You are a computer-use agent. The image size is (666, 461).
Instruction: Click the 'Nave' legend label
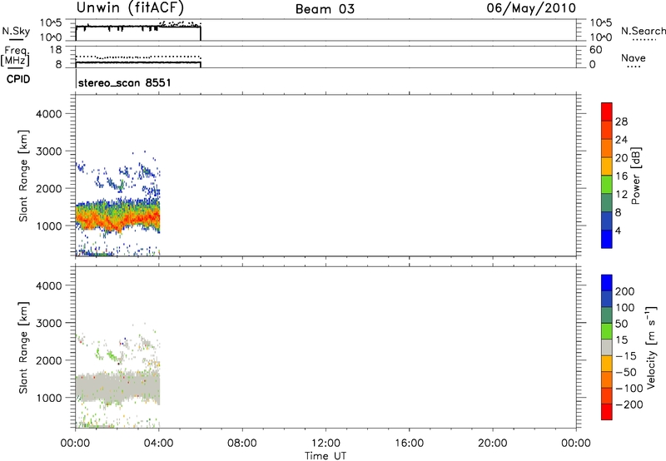(634, 57)
